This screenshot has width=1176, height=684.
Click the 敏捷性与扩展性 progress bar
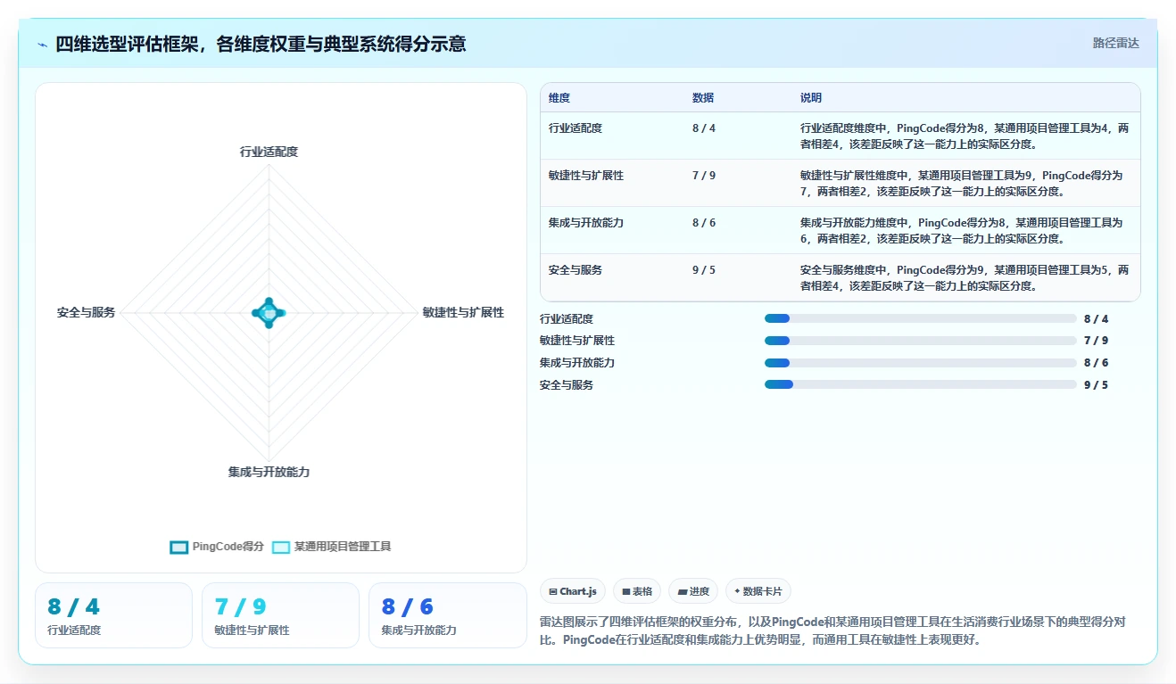point(920,341)
